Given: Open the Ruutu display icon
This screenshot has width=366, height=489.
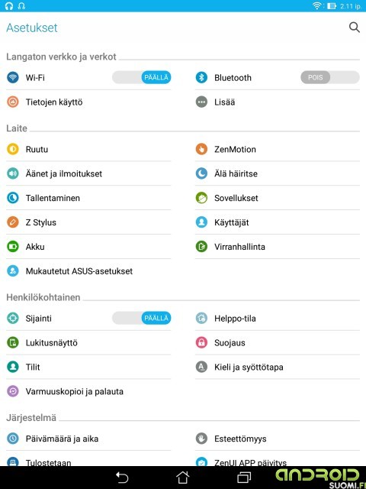Looking at the screenshot, I should (13, 149).
